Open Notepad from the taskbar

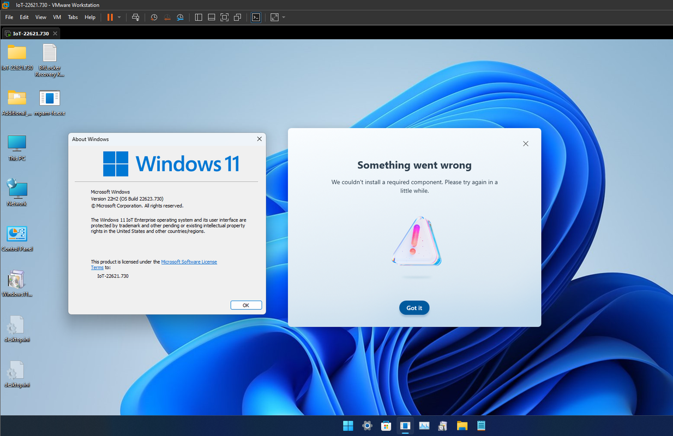[481, 426]
